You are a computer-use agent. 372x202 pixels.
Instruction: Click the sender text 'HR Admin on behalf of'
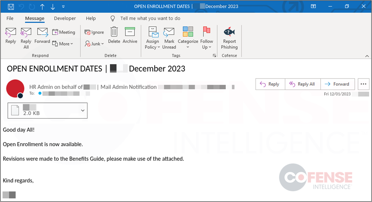tap(56, 87)
